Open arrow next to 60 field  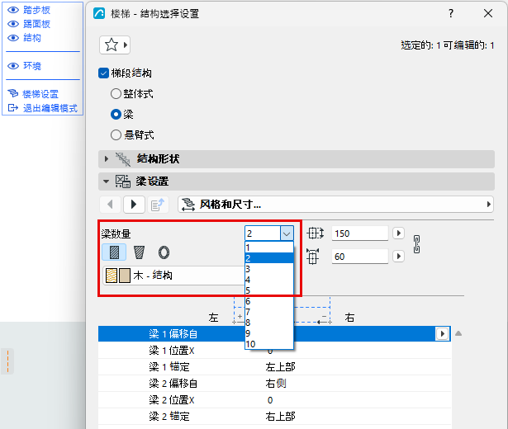tap(398, 257)
